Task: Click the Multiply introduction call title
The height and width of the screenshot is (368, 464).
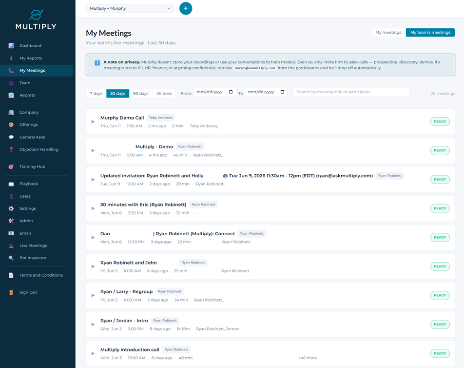Action: [x=130, y=349]
